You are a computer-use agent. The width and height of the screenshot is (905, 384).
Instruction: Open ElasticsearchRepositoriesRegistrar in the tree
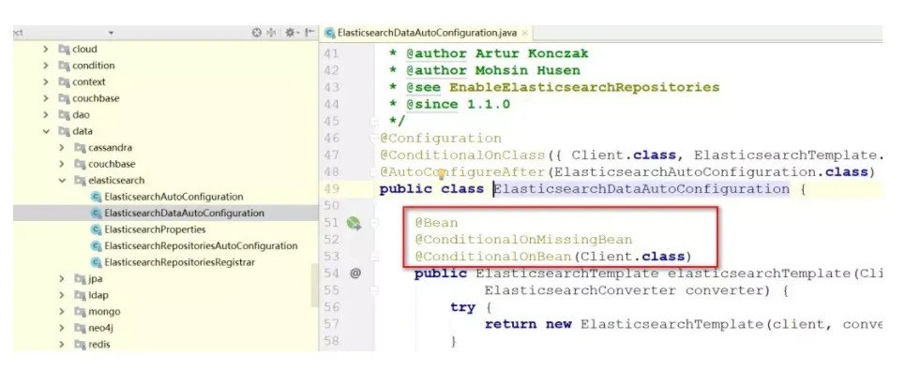(x=179, y=262)
